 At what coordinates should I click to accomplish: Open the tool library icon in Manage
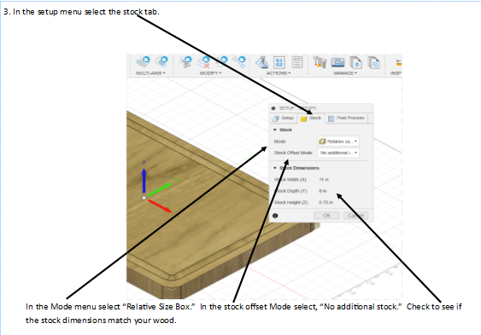(x=320, y=62)
